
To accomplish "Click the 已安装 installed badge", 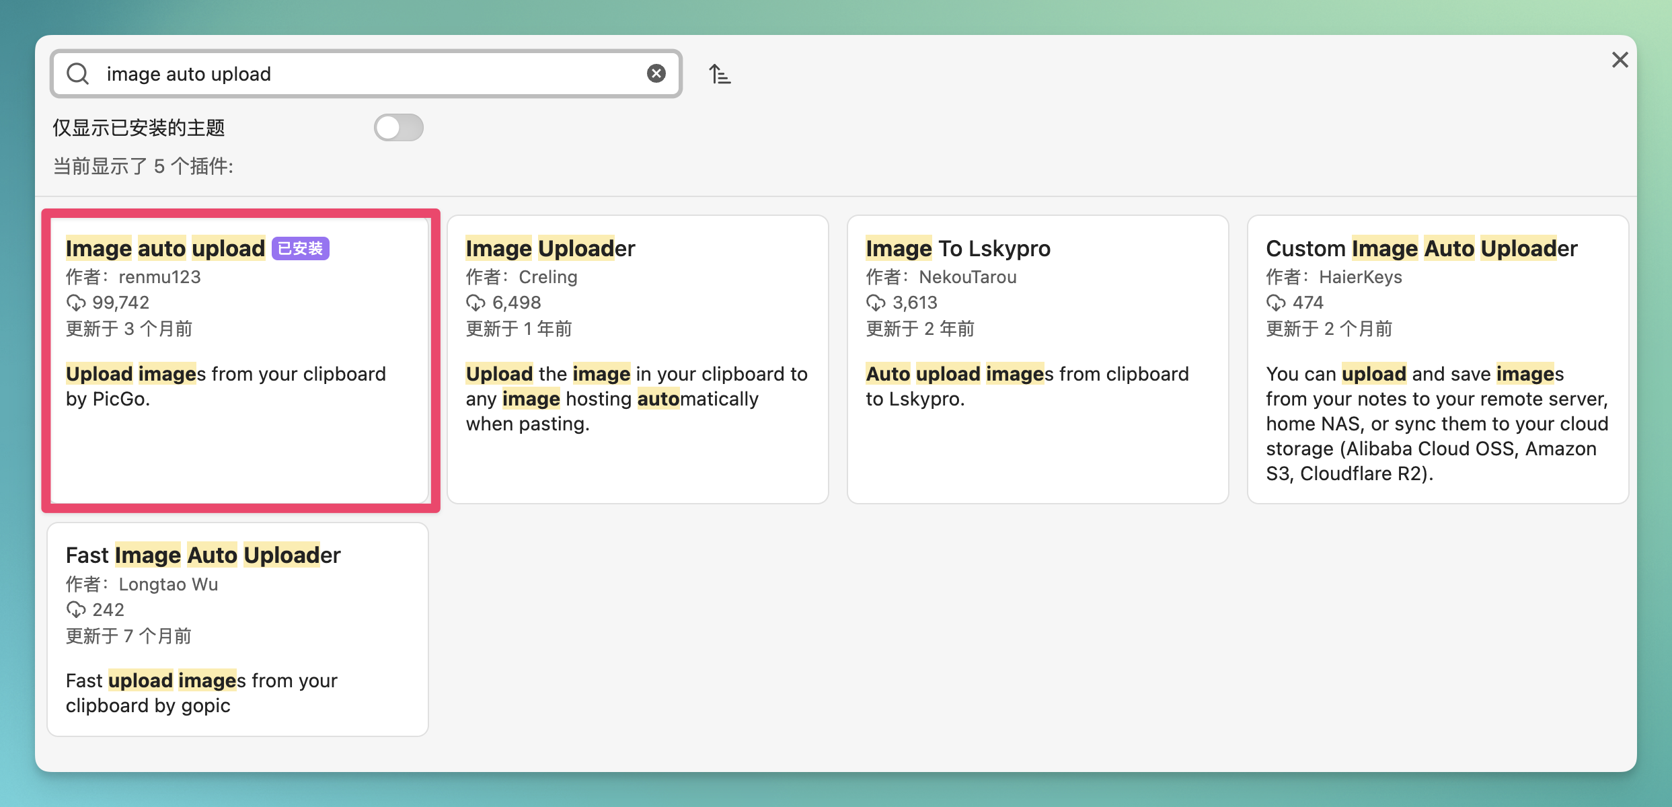I will 301,249.
